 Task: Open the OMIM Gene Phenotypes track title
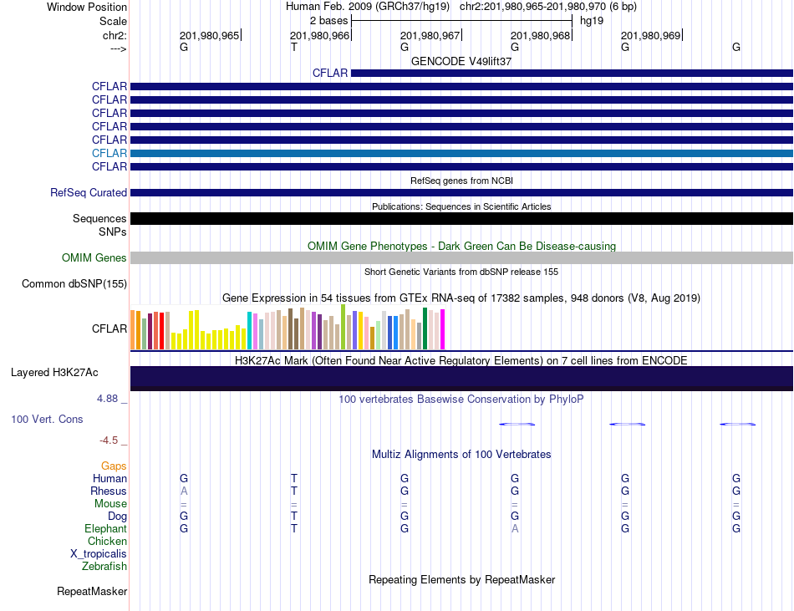point(461,246)
